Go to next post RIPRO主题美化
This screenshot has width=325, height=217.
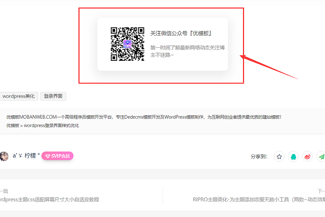(259, 200)
